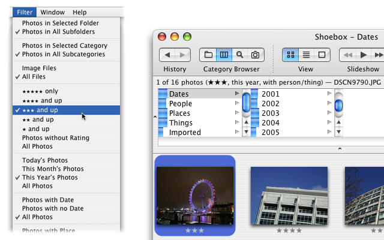This screenshot has width=384, height=240.
Task: Switch to folder browser icon
Action: point(208,55)
